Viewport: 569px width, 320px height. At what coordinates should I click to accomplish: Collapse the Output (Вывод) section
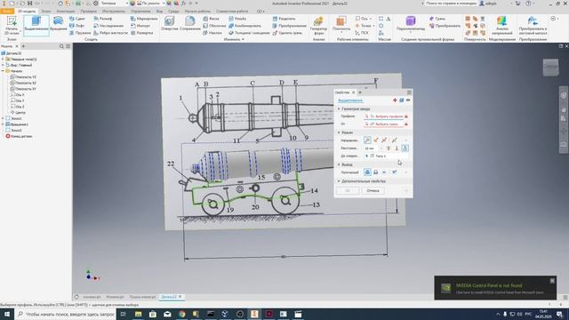(x=339, y=164)
